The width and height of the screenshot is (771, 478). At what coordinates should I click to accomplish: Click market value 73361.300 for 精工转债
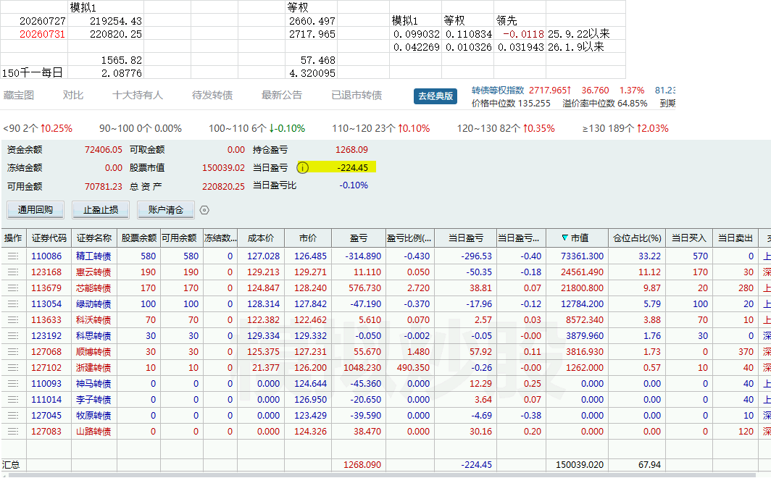(582, 256)
